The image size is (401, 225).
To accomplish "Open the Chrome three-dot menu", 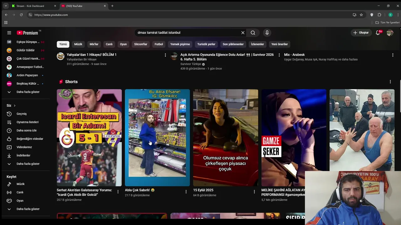I will [x=398, y=15].
